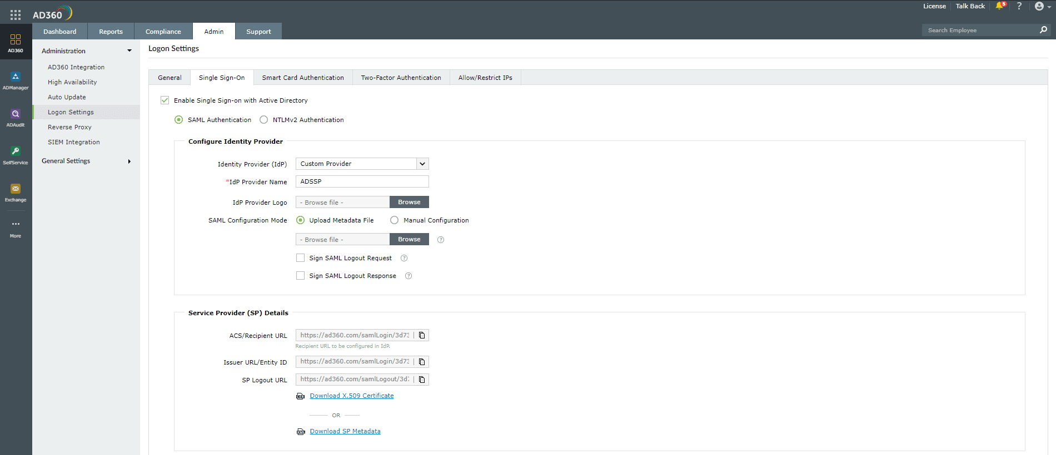1056x455 pixels.
Task: Go to the Compliance tab
Action: (x=163, y=31)
